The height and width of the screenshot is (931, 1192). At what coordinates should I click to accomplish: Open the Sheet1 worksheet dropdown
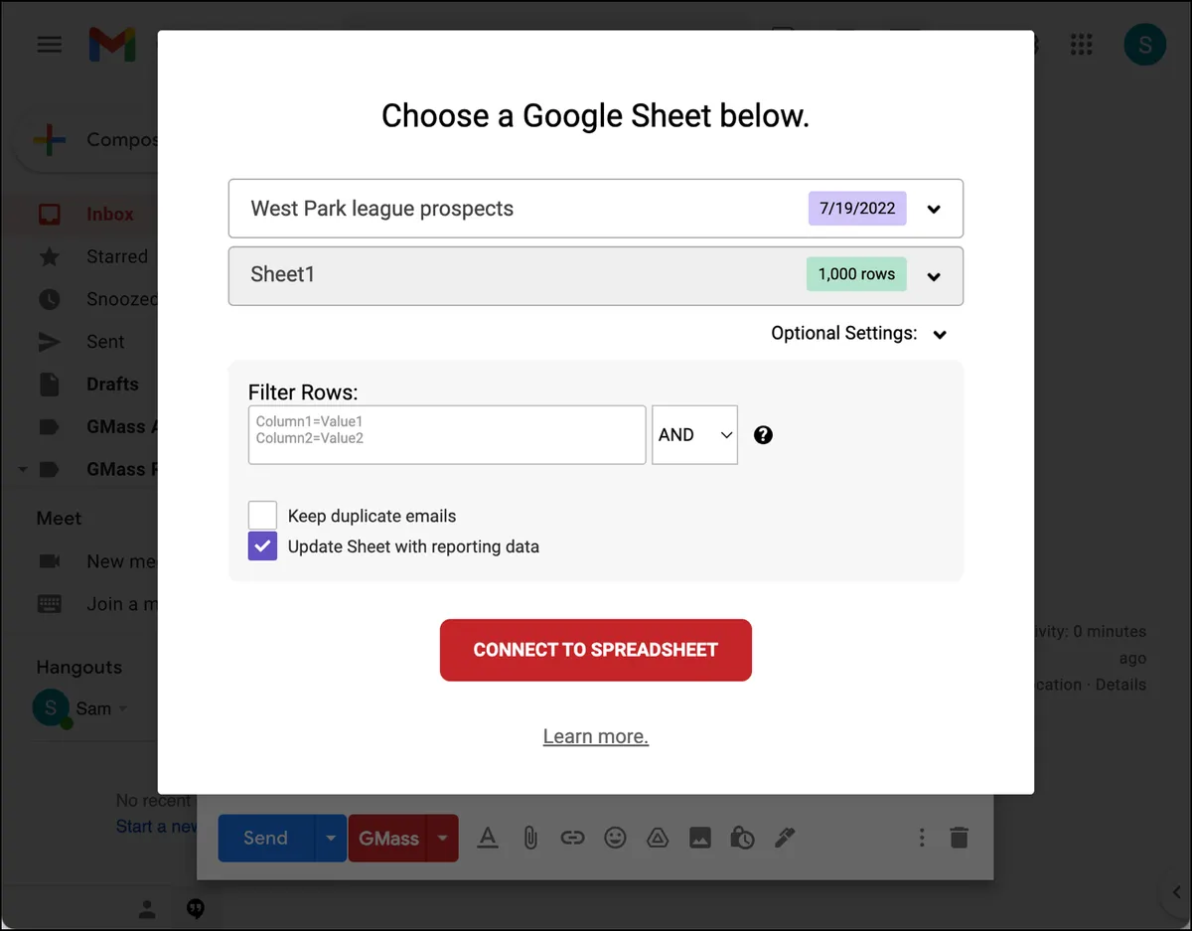tap(596, 275)
